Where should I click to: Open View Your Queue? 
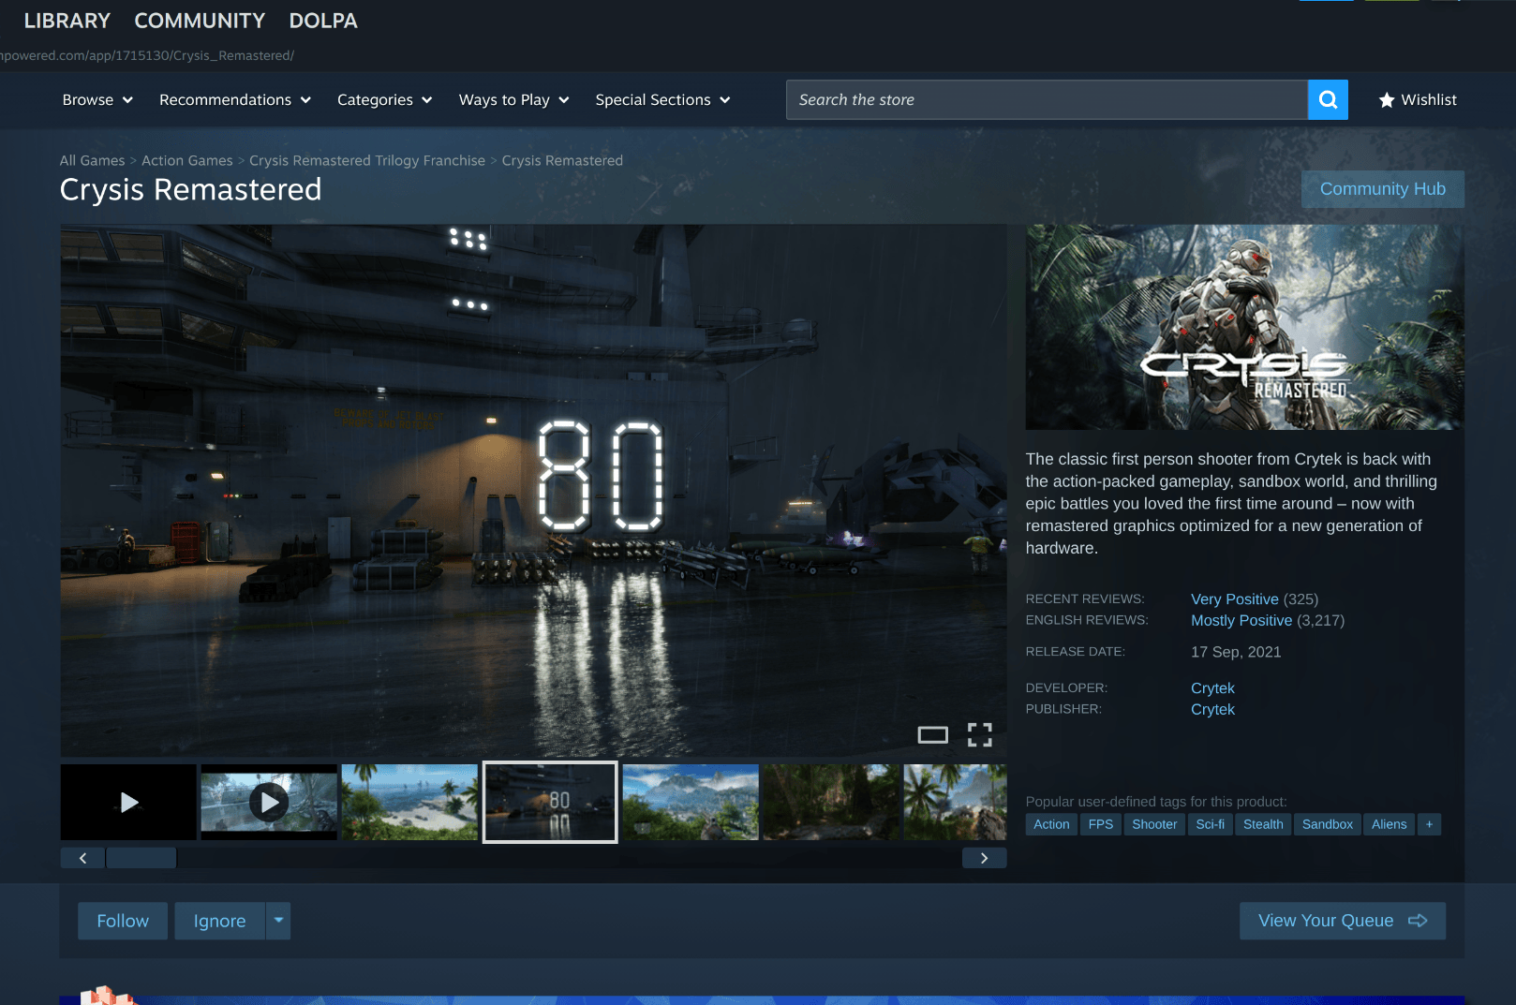[x=1342, y=921]
